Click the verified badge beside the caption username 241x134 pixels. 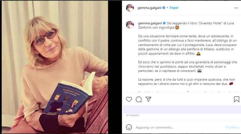pos(164,23)
